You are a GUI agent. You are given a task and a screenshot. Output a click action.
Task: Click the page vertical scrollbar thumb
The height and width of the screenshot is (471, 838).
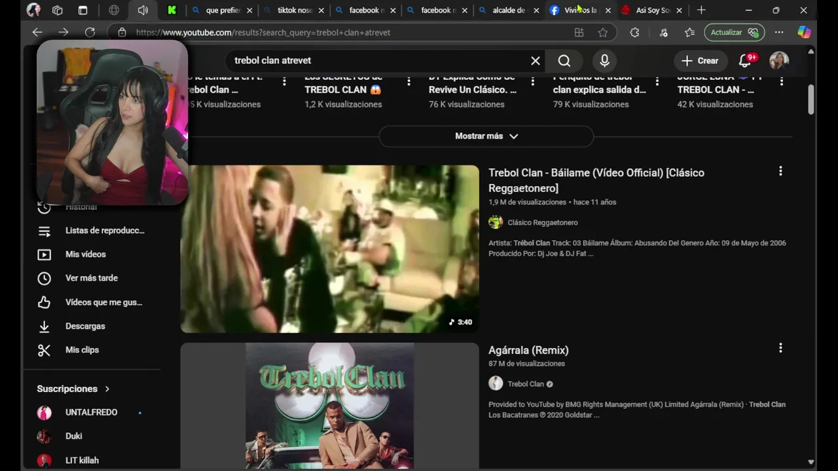tap(811, 99)
